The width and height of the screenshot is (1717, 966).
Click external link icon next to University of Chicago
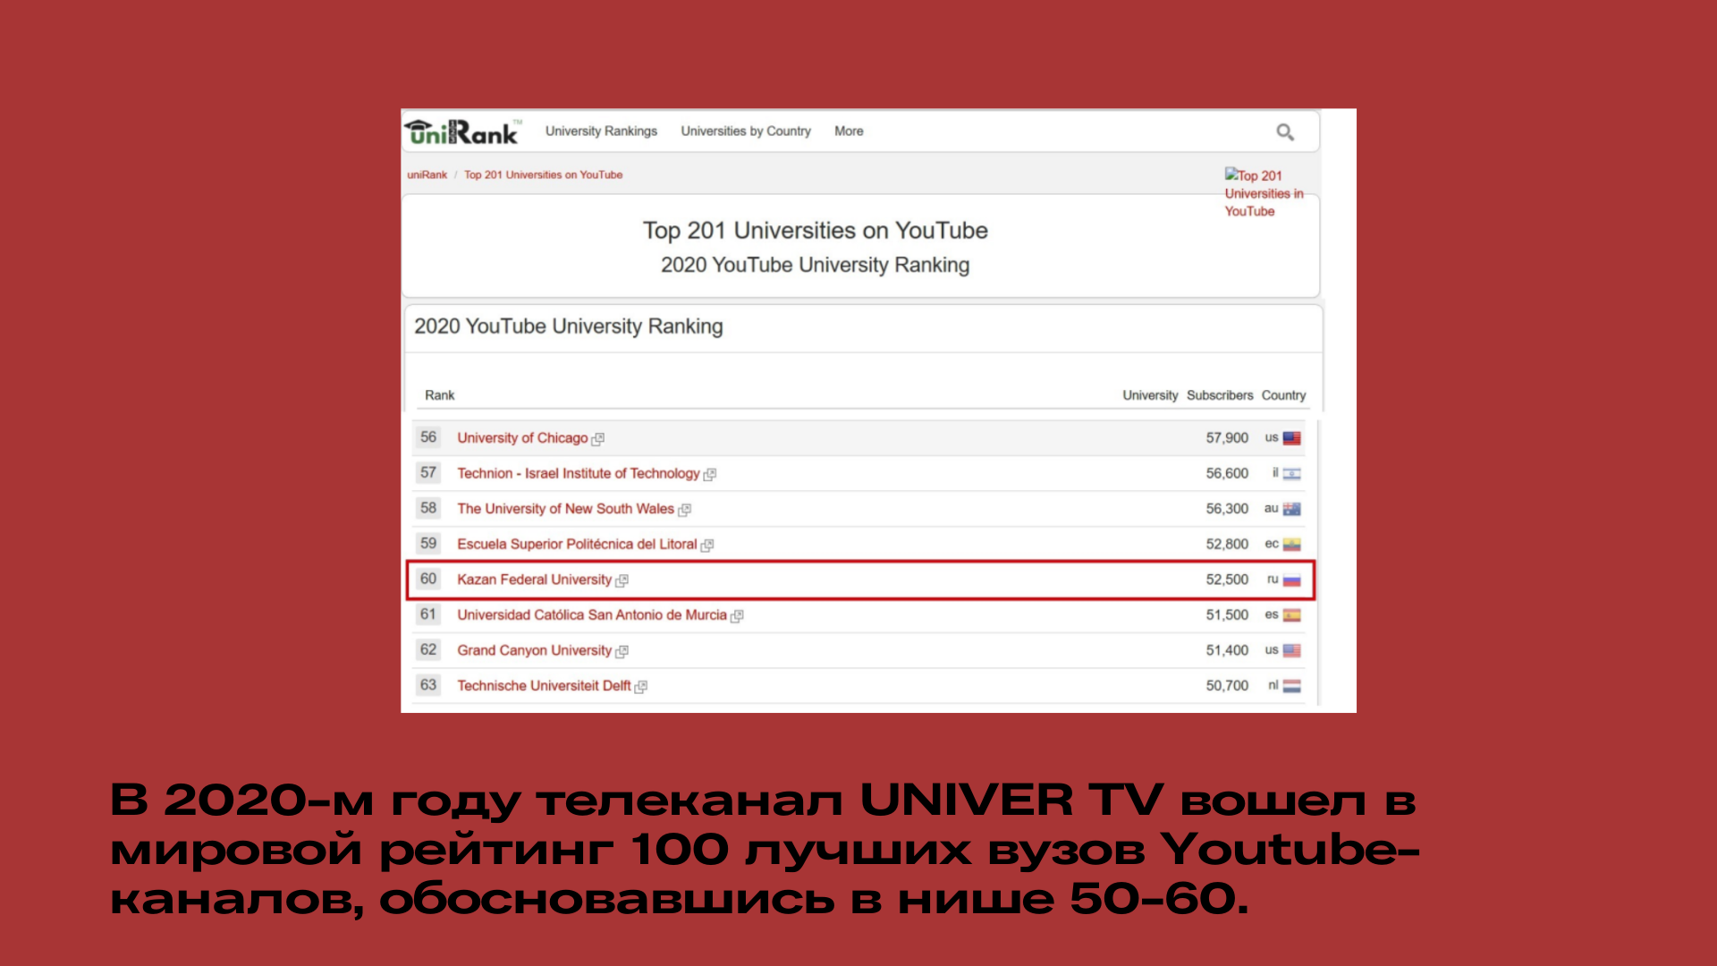598,438
